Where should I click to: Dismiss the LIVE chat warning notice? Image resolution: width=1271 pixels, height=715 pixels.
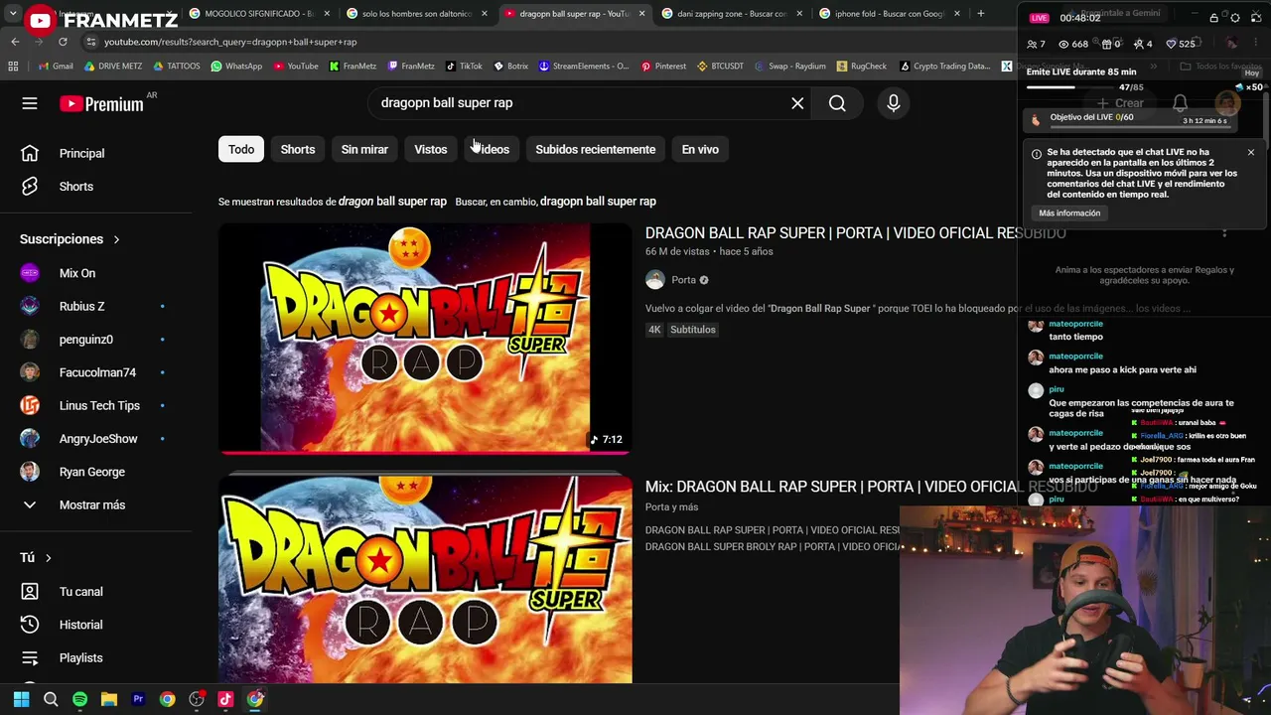click(x=1250, y=153)
